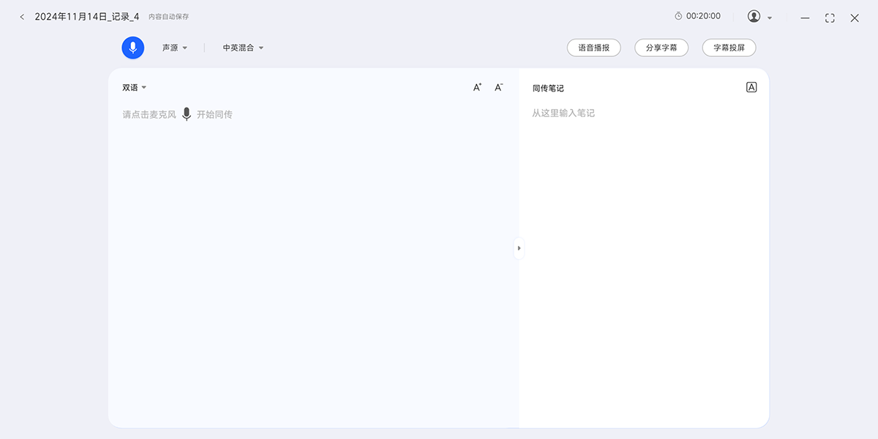Screen dimensions: 878x439
Task: Expand the account menu arrow
Action: 770,18
